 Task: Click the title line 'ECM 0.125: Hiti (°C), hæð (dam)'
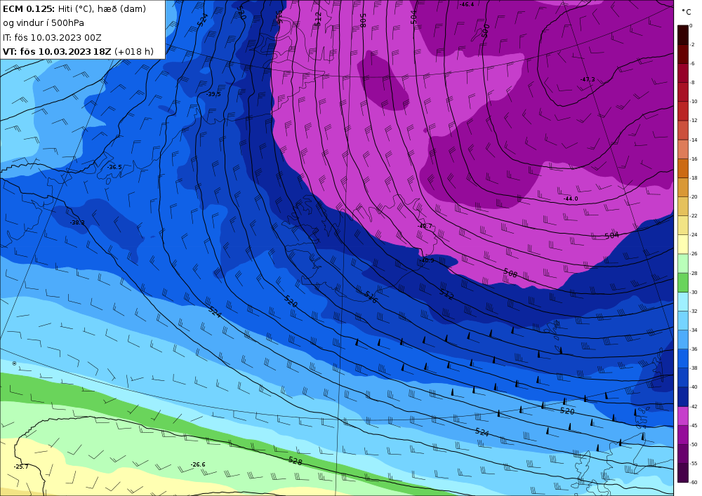74,9
